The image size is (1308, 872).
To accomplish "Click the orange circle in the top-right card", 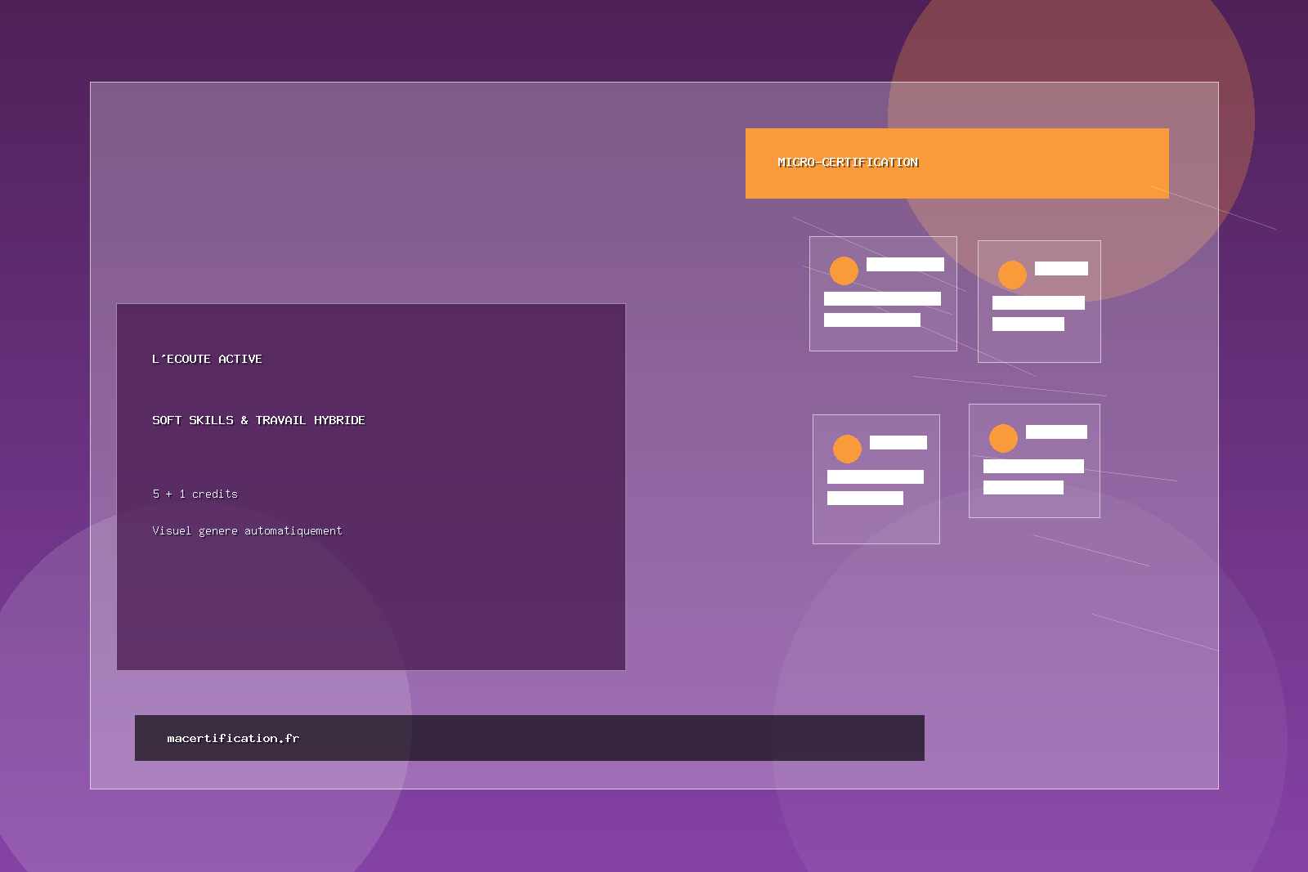I will [1012, 275].
